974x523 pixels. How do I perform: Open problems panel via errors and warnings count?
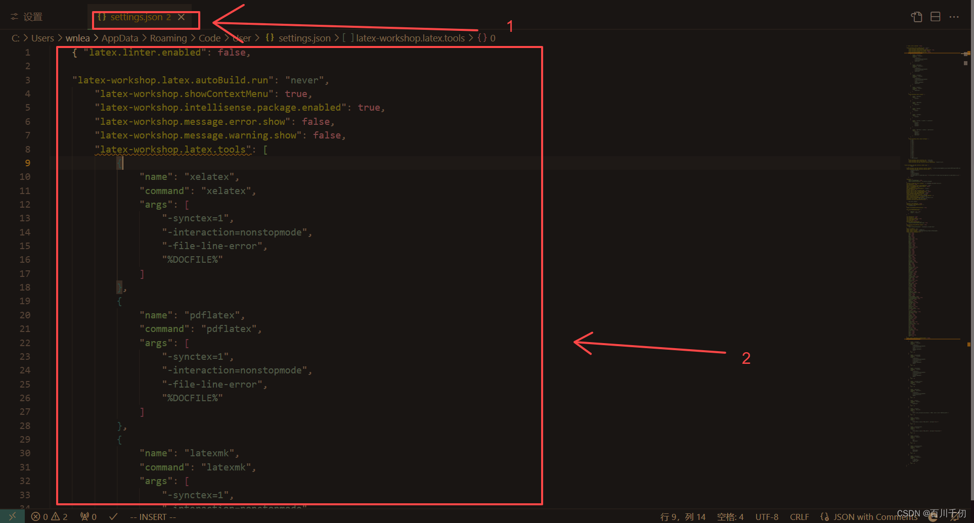click(x=49, y=516)
